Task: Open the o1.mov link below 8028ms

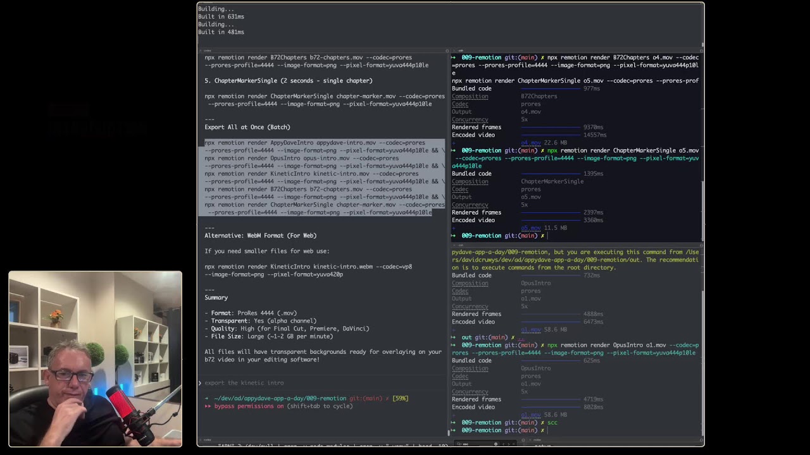Action: [531, 415]
